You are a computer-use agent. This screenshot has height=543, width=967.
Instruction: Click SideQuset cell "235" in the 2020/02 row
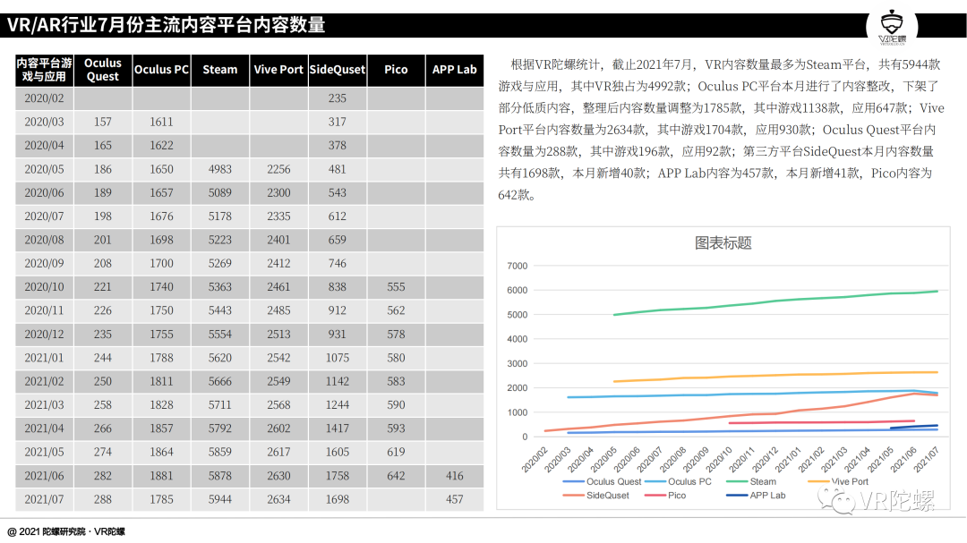tap(338, 98)
